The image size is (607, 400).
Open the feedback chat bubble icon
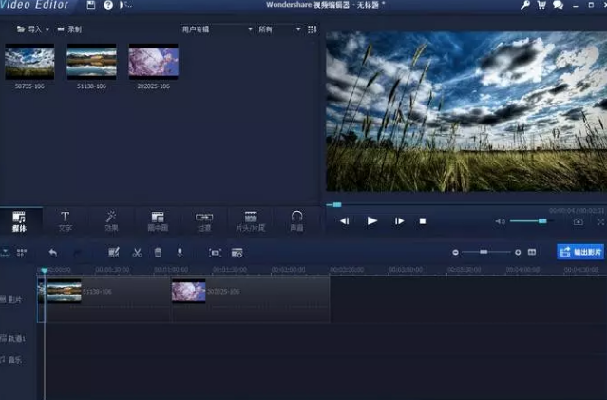[x=558, y=5]
